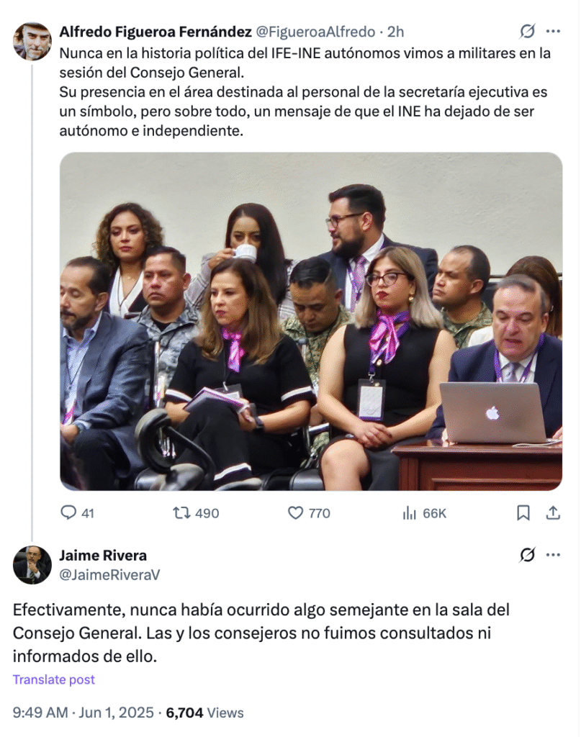Viewport: 581px width, 737px height.
Task: Click the 9:49 AM Jun 1, 2025 timestamp
Action: [84, 713]
